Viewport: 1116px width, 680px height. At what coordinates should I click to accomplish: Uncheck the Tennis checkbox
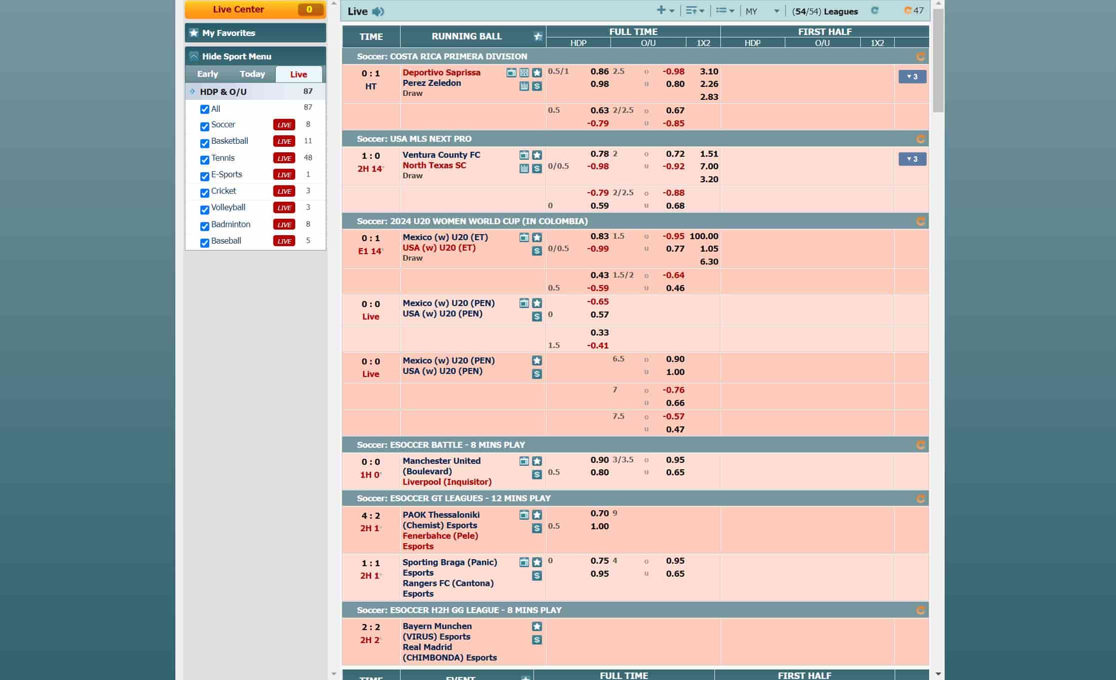[205, 160]
